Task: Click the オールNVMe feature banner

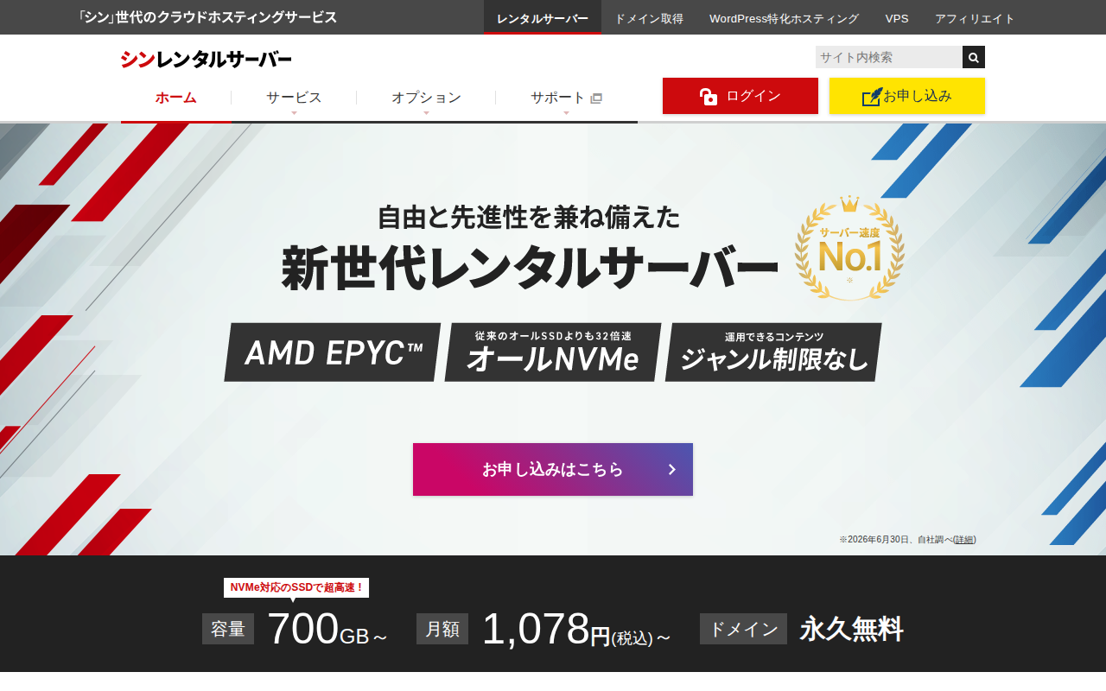Action: pyautogui.click(x=553, y=352)
